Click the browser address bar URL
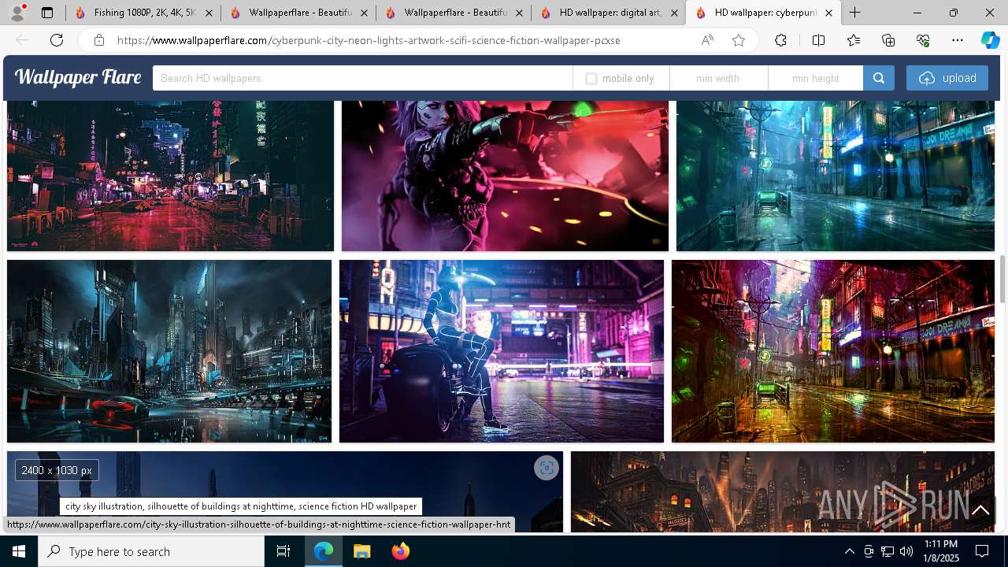Image resolution: width=1008 pixels, height=567 pixels. point(369,40)
